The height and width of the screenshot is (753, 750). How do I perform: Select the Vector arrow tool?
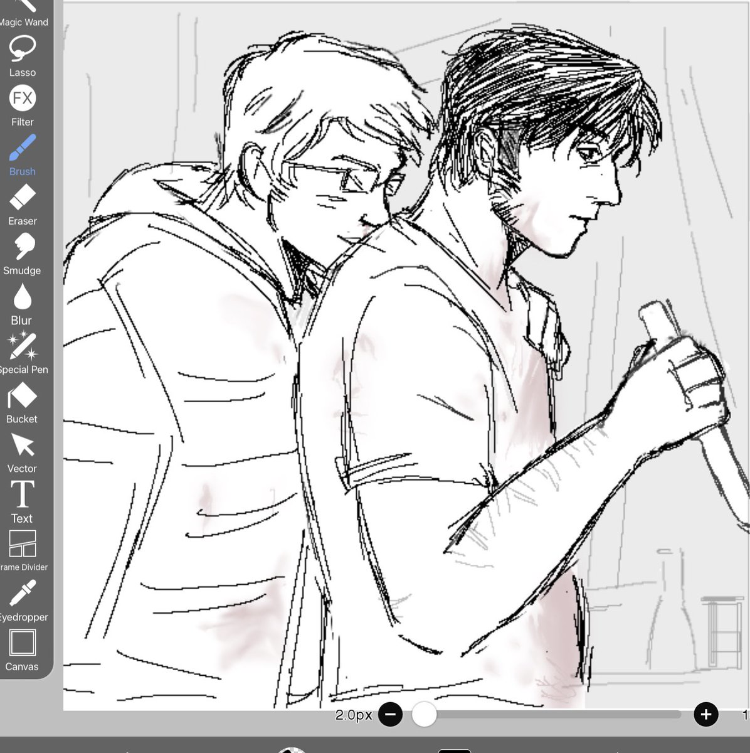(x=23, y=452)
